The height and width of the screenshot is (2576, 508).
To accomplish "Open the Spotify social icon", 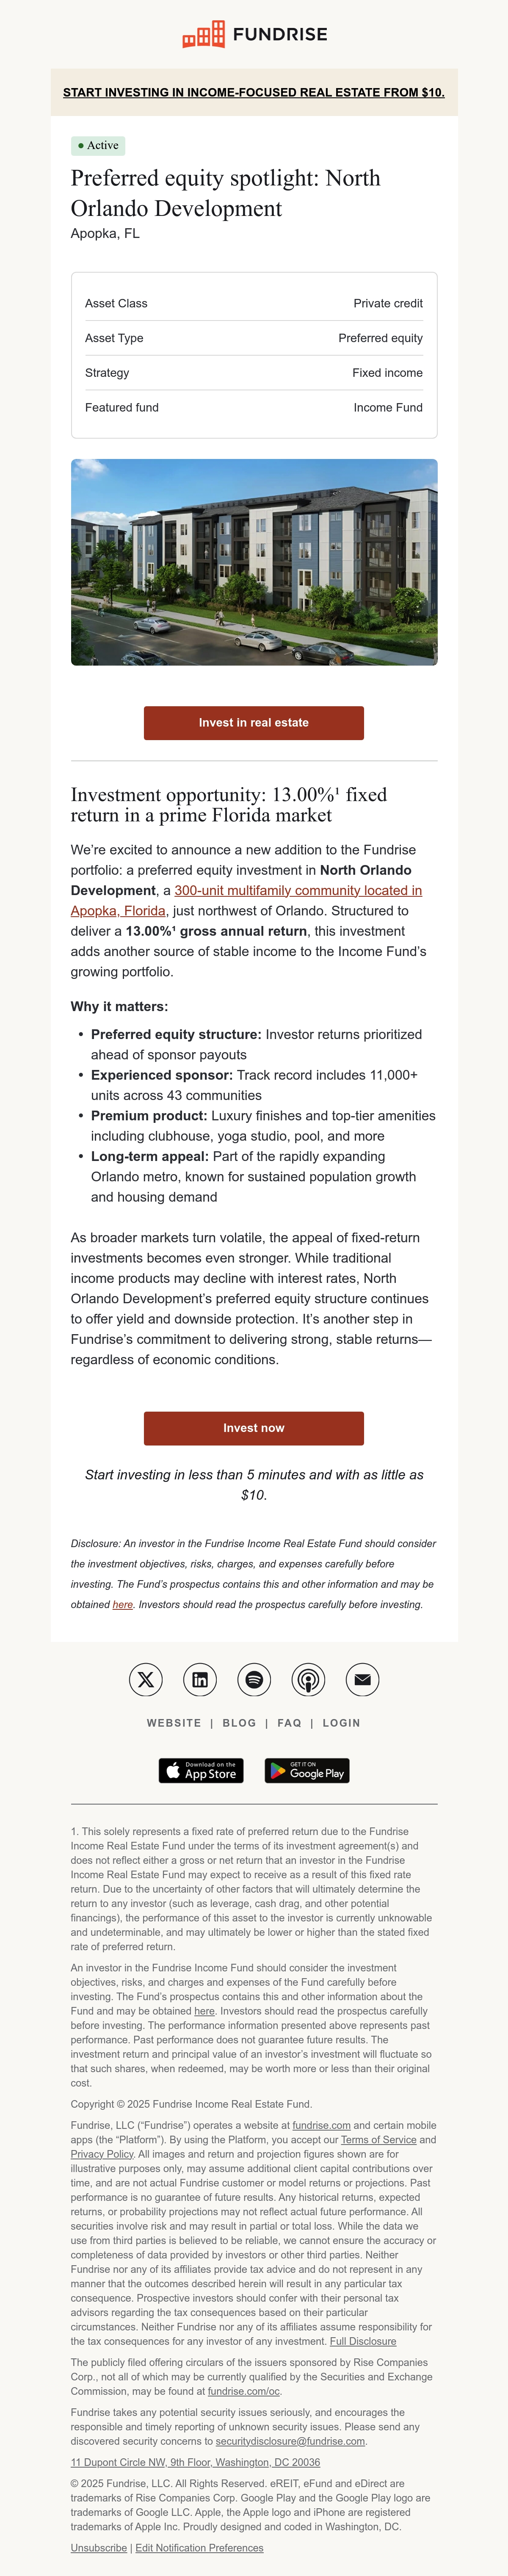I will pos(254,1679).
